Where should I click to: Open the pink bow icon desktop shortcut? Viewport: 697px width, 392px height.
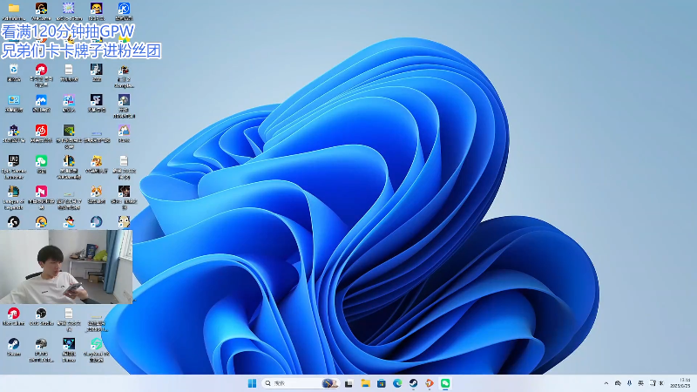pyautogui.click(x=41, y=191)
